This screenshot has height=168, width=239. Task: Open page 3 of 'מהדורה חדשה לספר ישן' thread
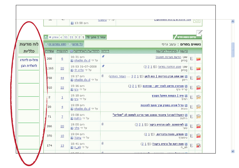[x=130, y=86]
